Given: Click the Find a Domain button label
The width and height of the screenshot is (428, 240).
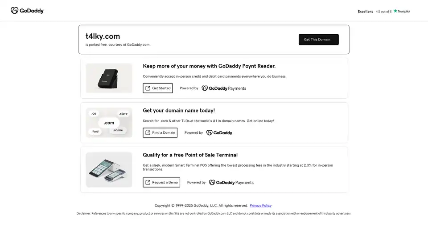Looking at the screenshot, I should 164,132.
